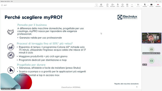Open the Reazioni menu
This screenshot has height=91, width=162.
123,5
